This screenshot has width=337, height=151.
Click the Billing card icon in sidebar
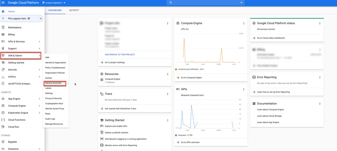pos(3,35)
